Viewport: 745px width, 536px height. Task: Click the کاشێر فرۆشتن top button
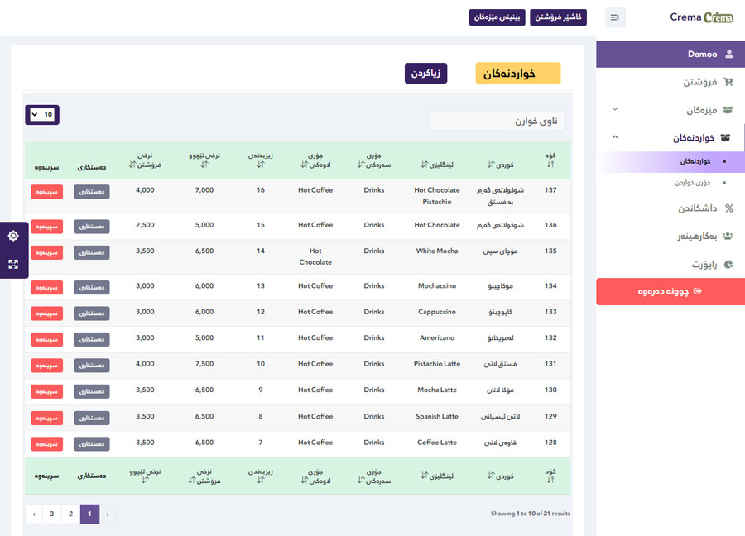557,17
